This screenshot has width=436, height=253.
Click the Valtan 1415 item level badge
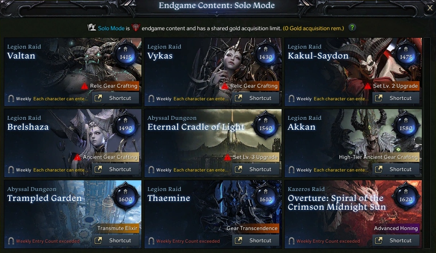[125, 54]
